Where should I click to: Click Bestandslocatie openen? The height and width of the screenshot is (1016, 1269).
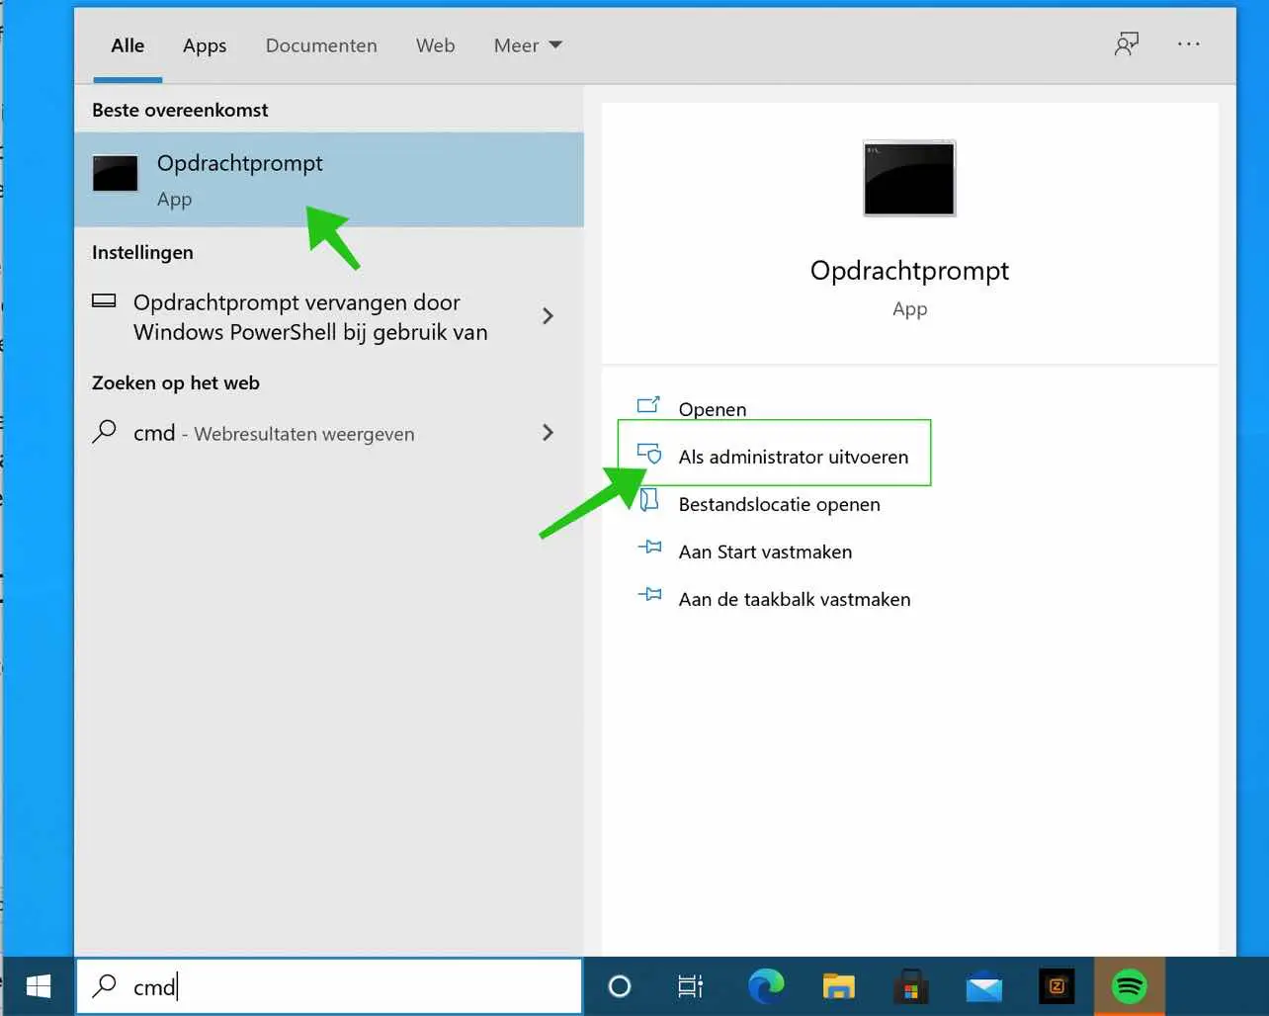779,504
